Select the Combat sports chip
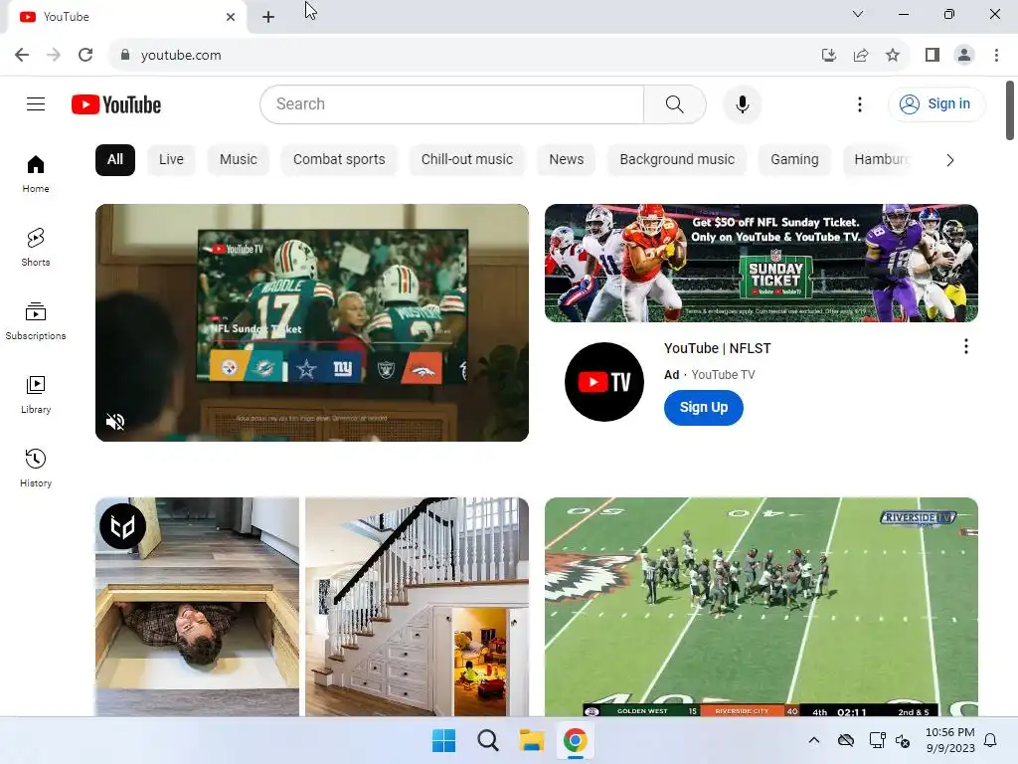This screenshot has height=764, width=1018. pos(339,160)
